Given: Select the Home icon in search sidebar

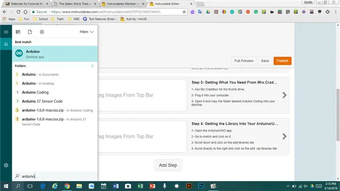Looking at the screenshot, I should click(x=6, y=44).
